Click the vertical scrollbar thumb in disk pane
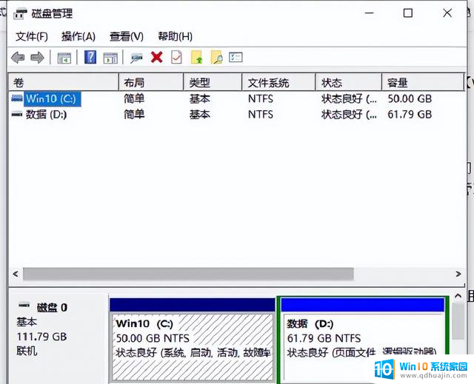The width and height of the screenshot is (474, 384). coord(458,322)
